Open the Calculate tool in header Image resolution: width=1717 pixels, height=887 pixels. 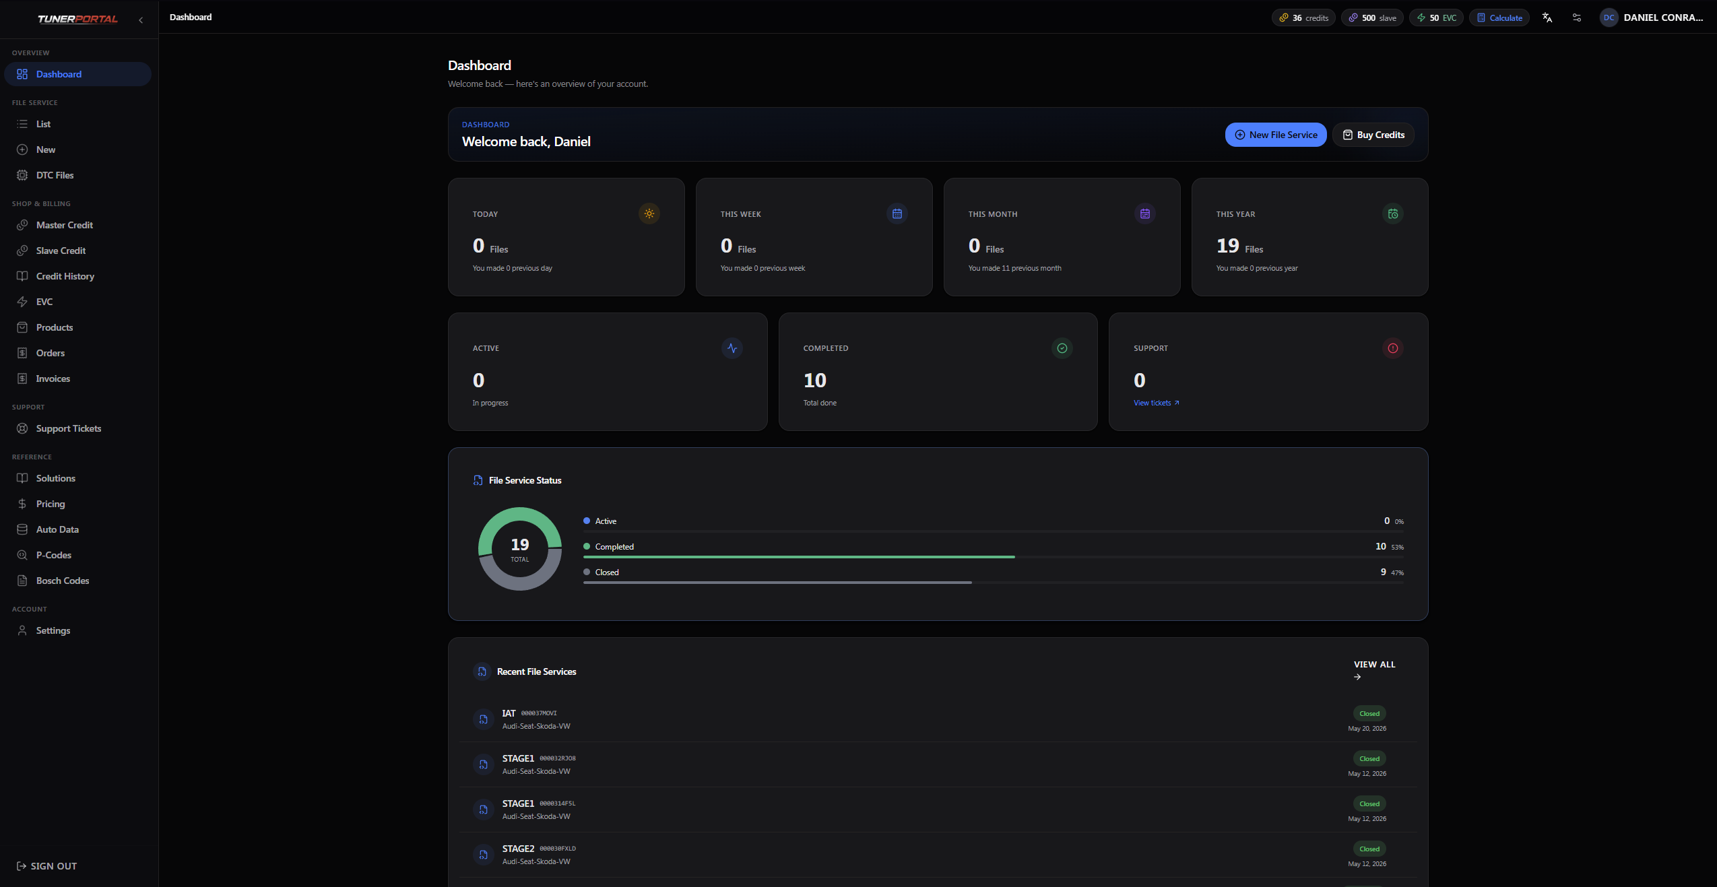click(x=1499, y=18)
